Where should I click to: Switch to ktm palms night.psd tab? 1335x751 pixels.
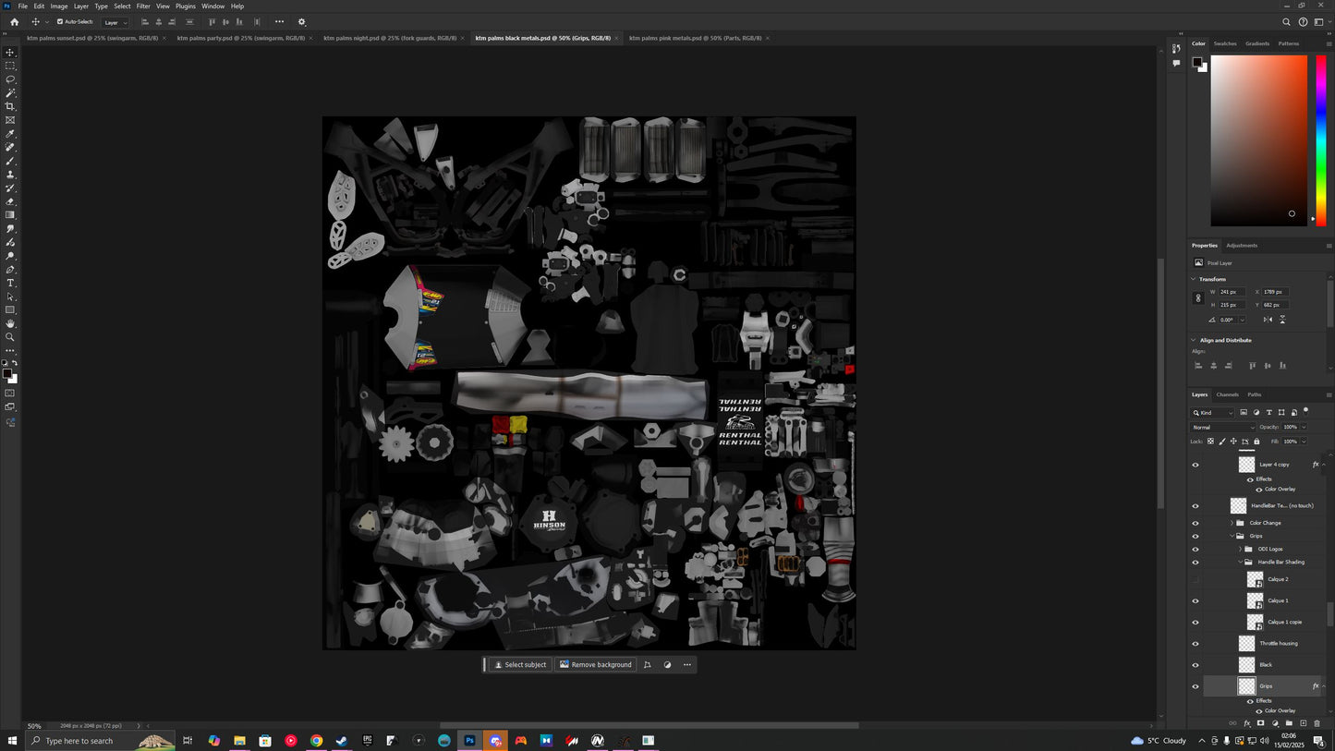click(388, 38)
